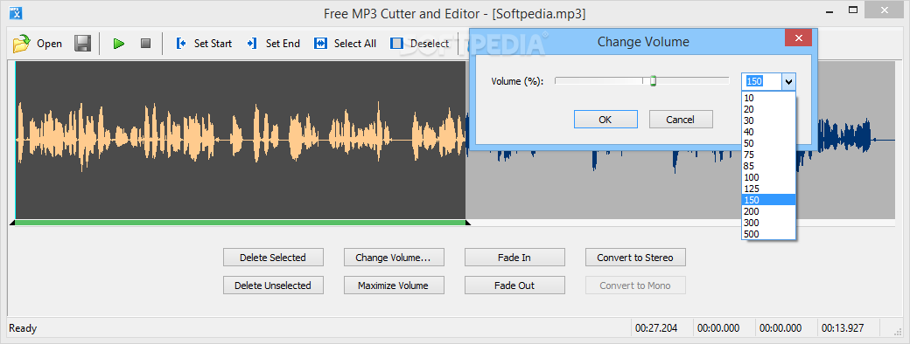Choose Select All in the toolbar

click(x=345, y=44)
